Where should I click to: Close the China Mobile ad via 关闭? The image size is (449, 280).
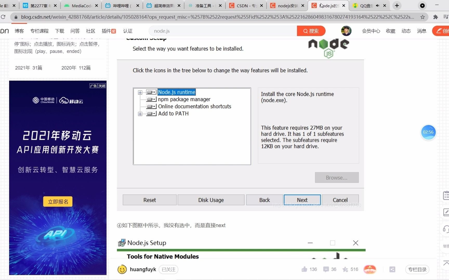[102, 86]
